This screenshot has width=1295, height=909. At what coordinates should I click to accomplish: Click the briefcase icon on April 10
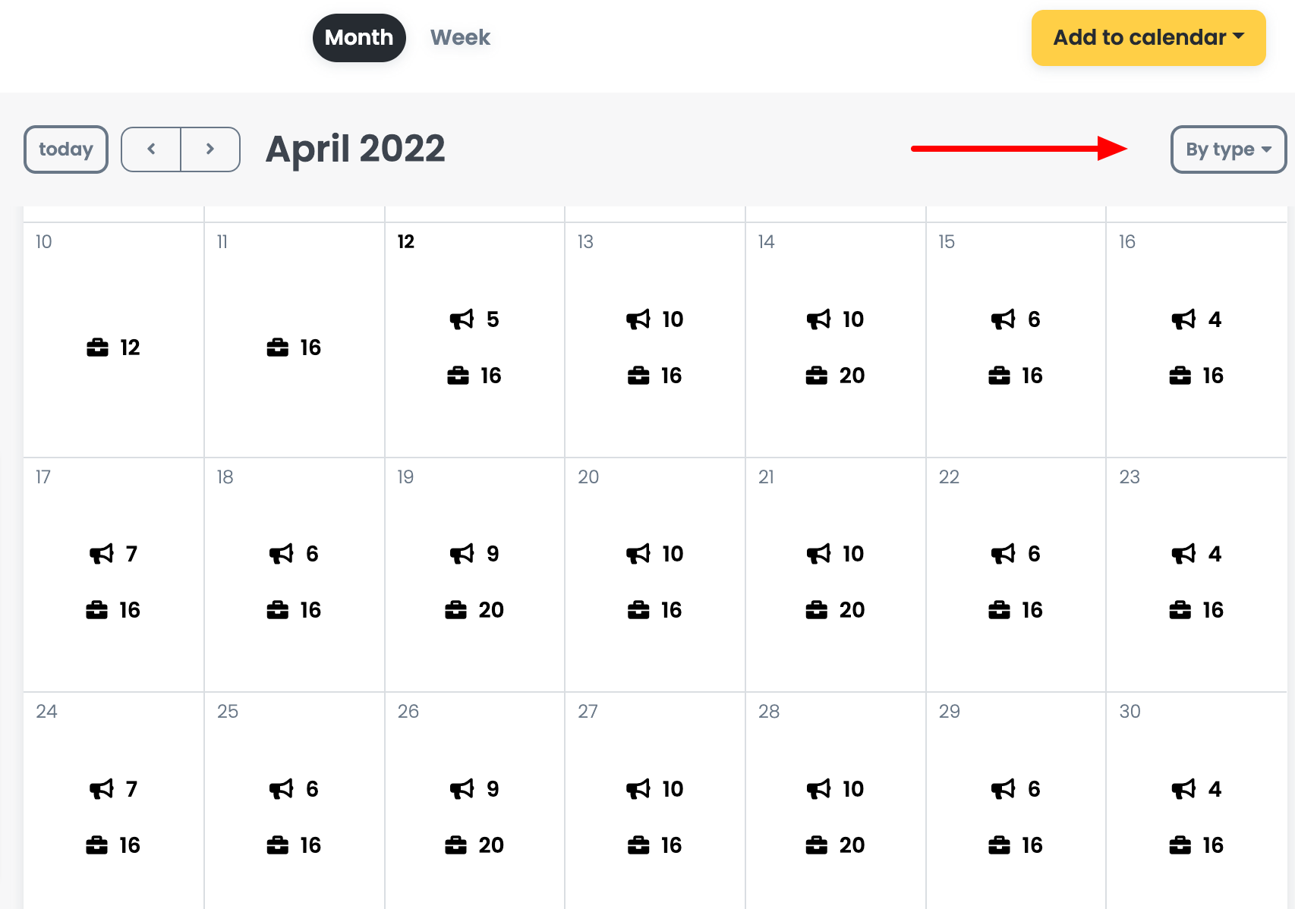click(97, 348)
